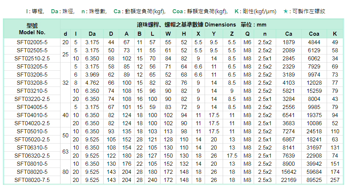Click the Coa value 89525
351x190 pixels.
tap(314, 180)
